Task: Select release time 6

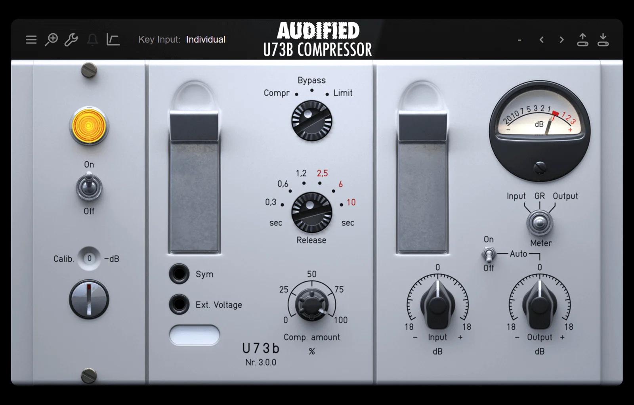Action: pyautogui.click(x=340, y=184)
